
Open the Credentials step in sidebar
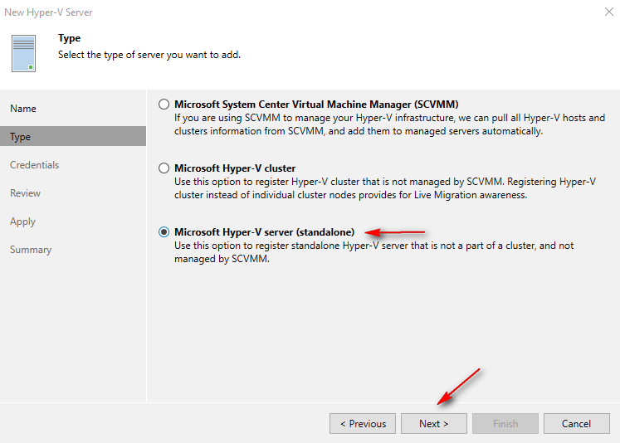click(34, 165)
